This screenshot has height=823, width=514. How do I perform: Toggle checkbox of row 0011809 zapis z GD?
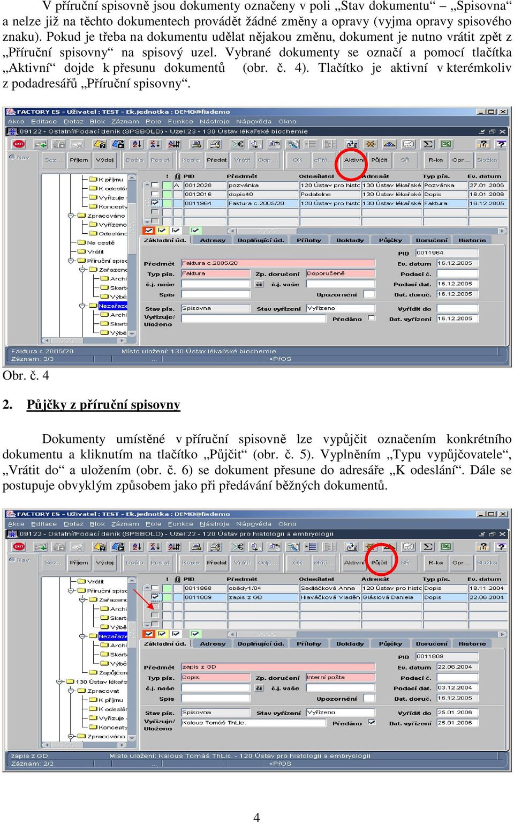coord(155,597)
